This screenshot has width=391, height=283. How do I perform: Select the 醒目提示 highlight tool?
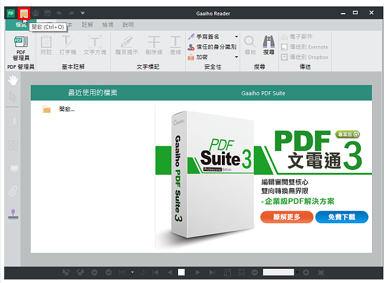click(127, 45)
